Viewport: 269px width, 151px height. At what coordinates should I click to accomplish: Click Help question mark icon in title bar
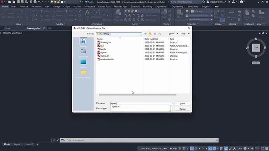[x=241, y=2]
